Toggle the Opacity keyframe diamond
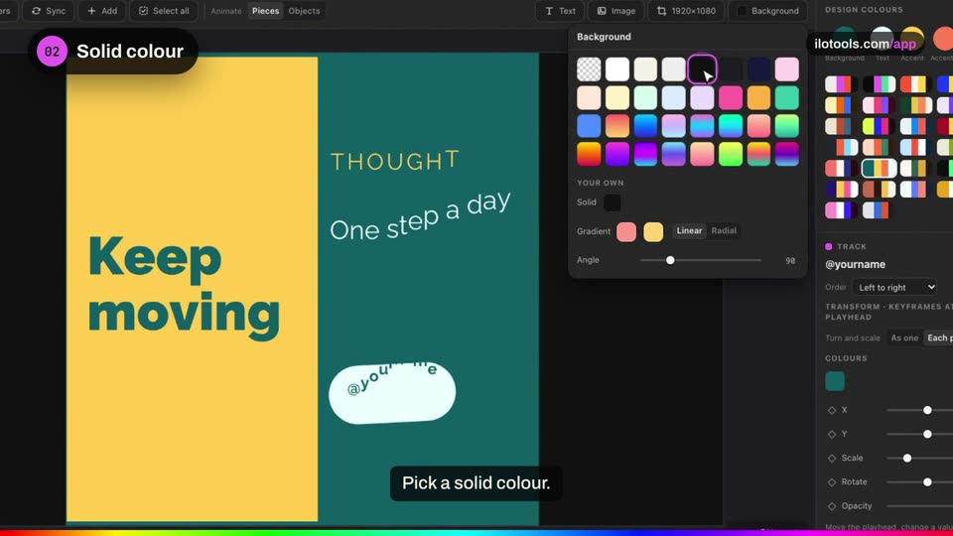This screenshot has width=953, height=536. click(x=832, y=506)
